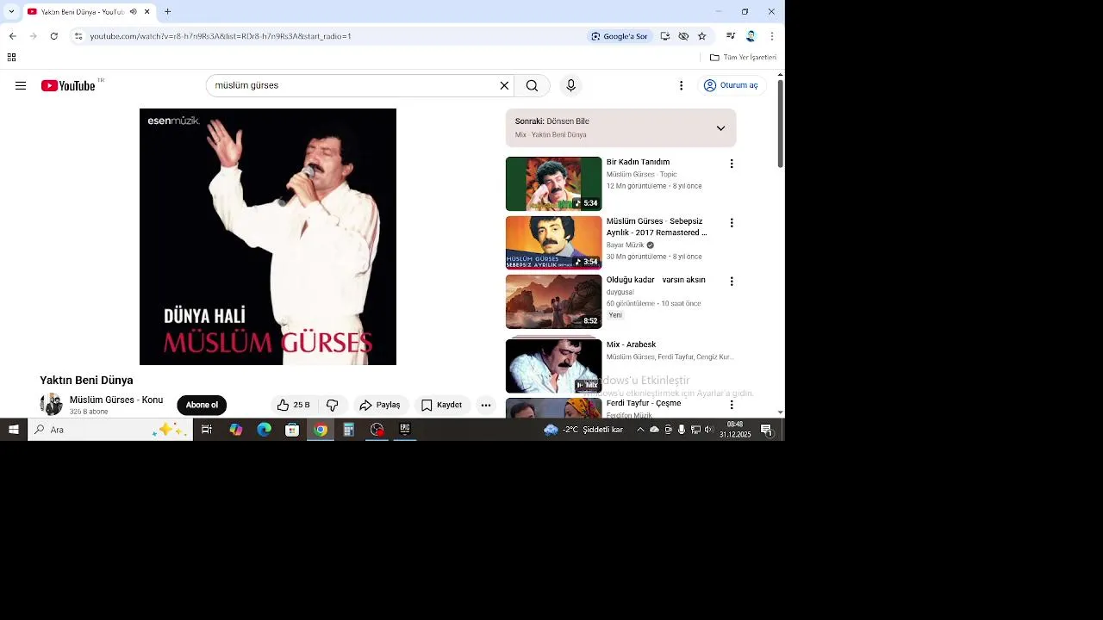Image resolution: width=1103 pixels, height=620 pixels.
Task: Bookmark this page with star icon
Action: point(701,36)
